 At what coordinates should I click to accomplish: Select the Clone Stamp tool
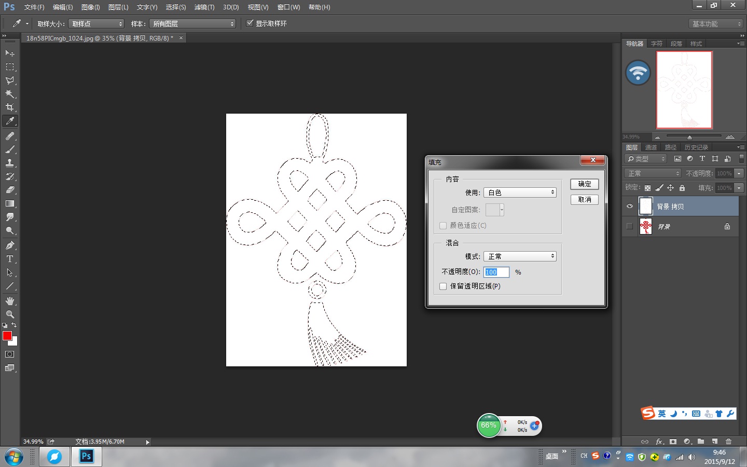coord(10,163)
